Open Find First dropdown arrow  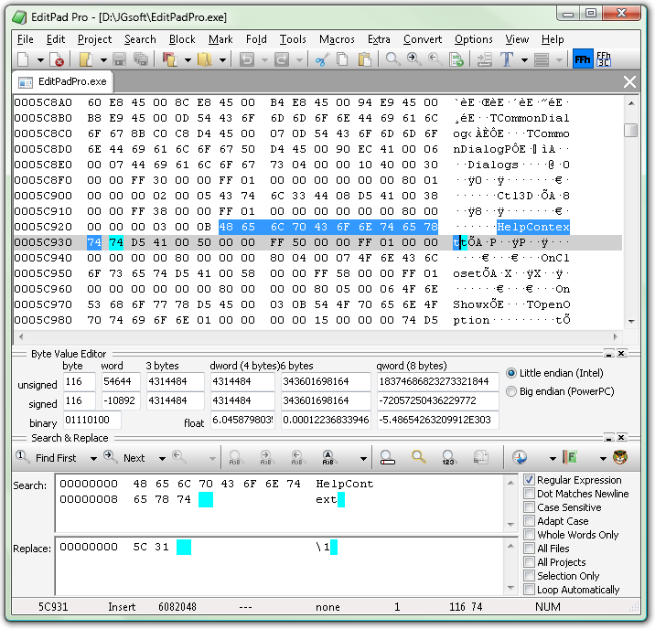pyautogui.click(x=93, y=459)
